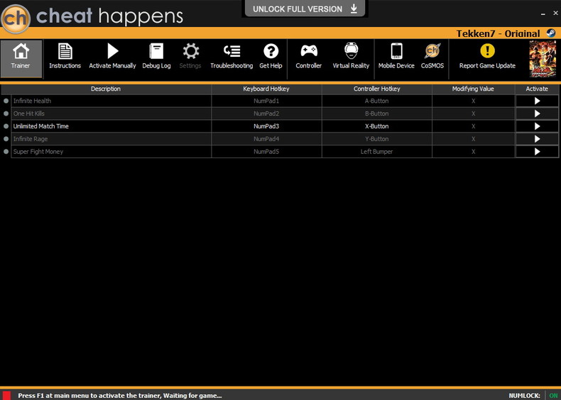Click the Tekken 7 cover thumbnail
This screenshot has width=561, height=400.
[x=543, y=59]
